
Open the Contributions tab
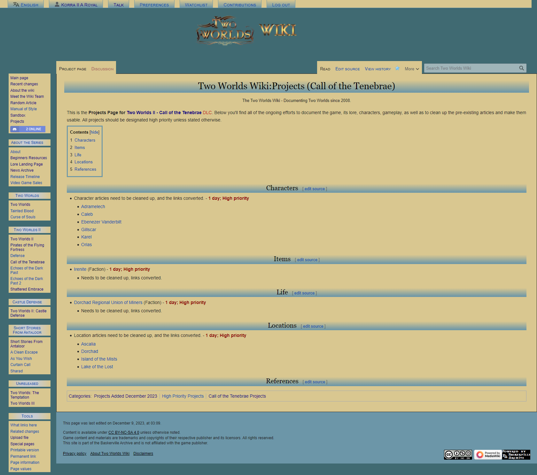click(x=240, y=5)
